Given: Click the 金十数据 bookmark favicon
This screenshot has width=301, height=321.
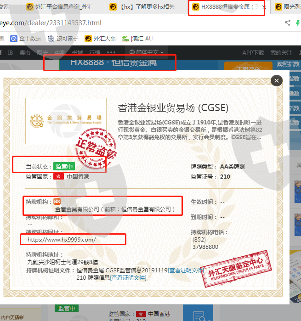Looking at the screenshot, I should (13, 39).
